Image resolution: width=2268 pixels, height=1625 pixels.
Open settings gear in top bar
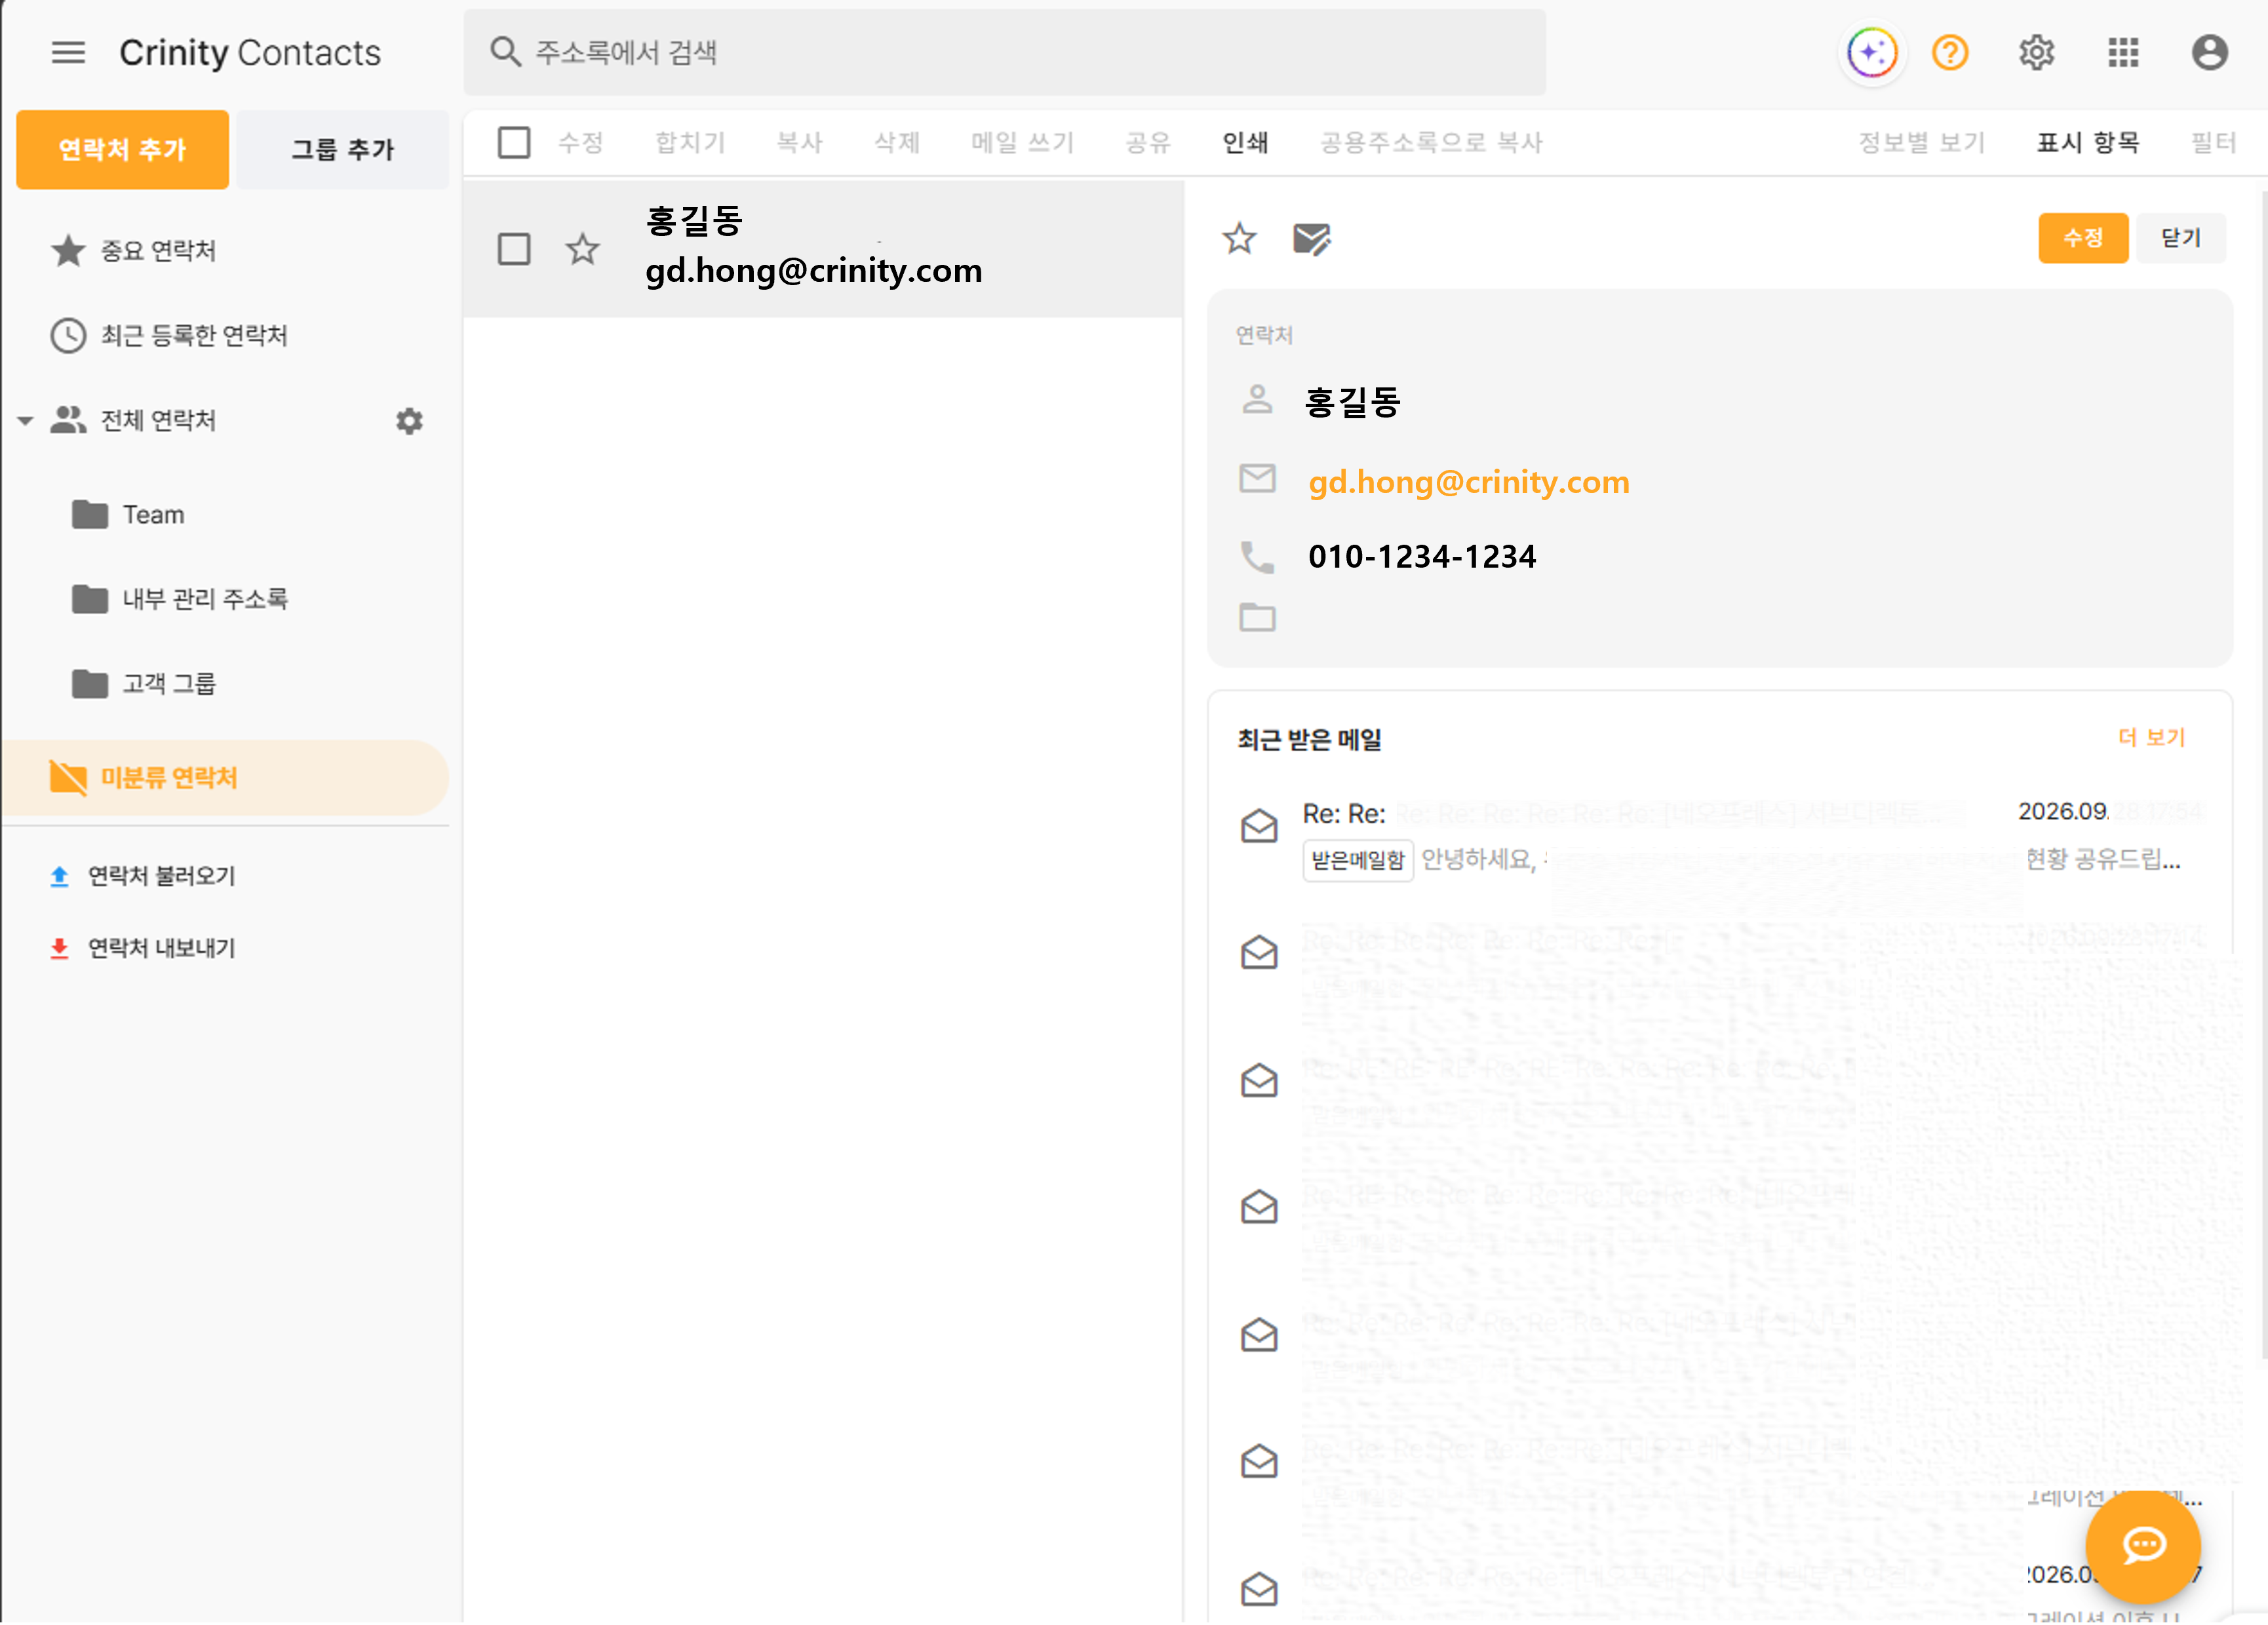[2036, 52]
